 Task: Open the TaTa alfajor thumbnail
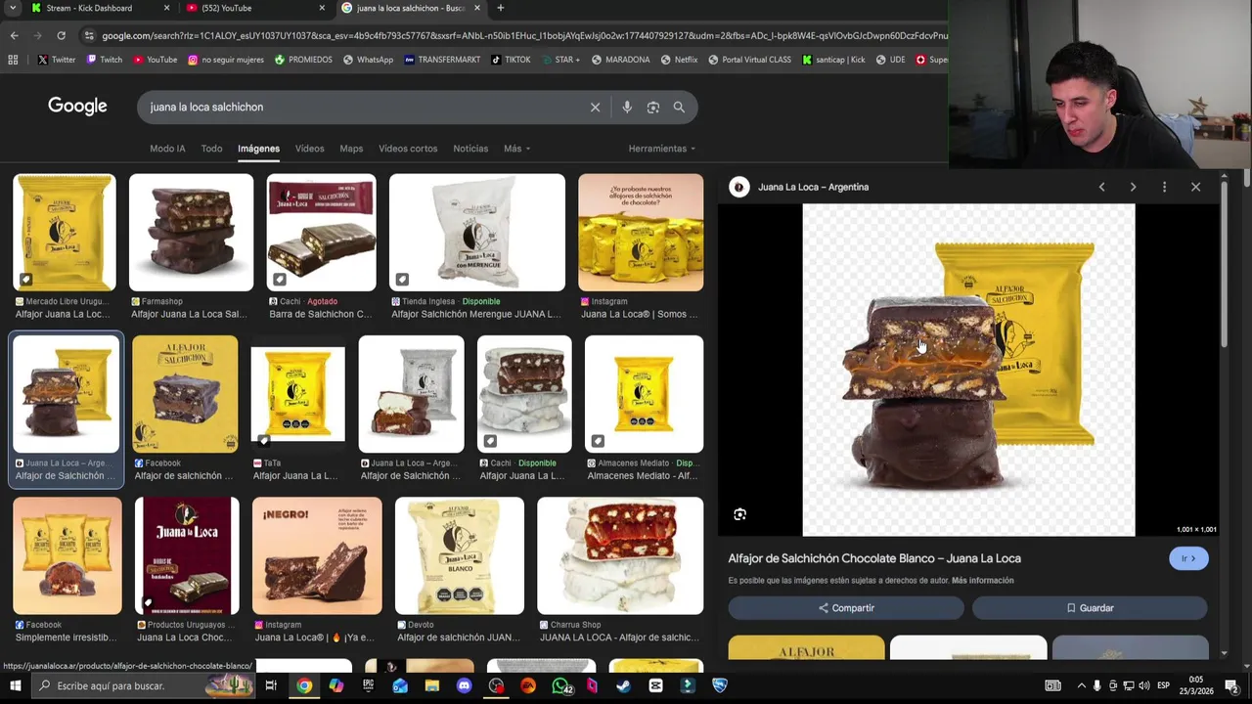pyautogui.click(x=297, y=394)
